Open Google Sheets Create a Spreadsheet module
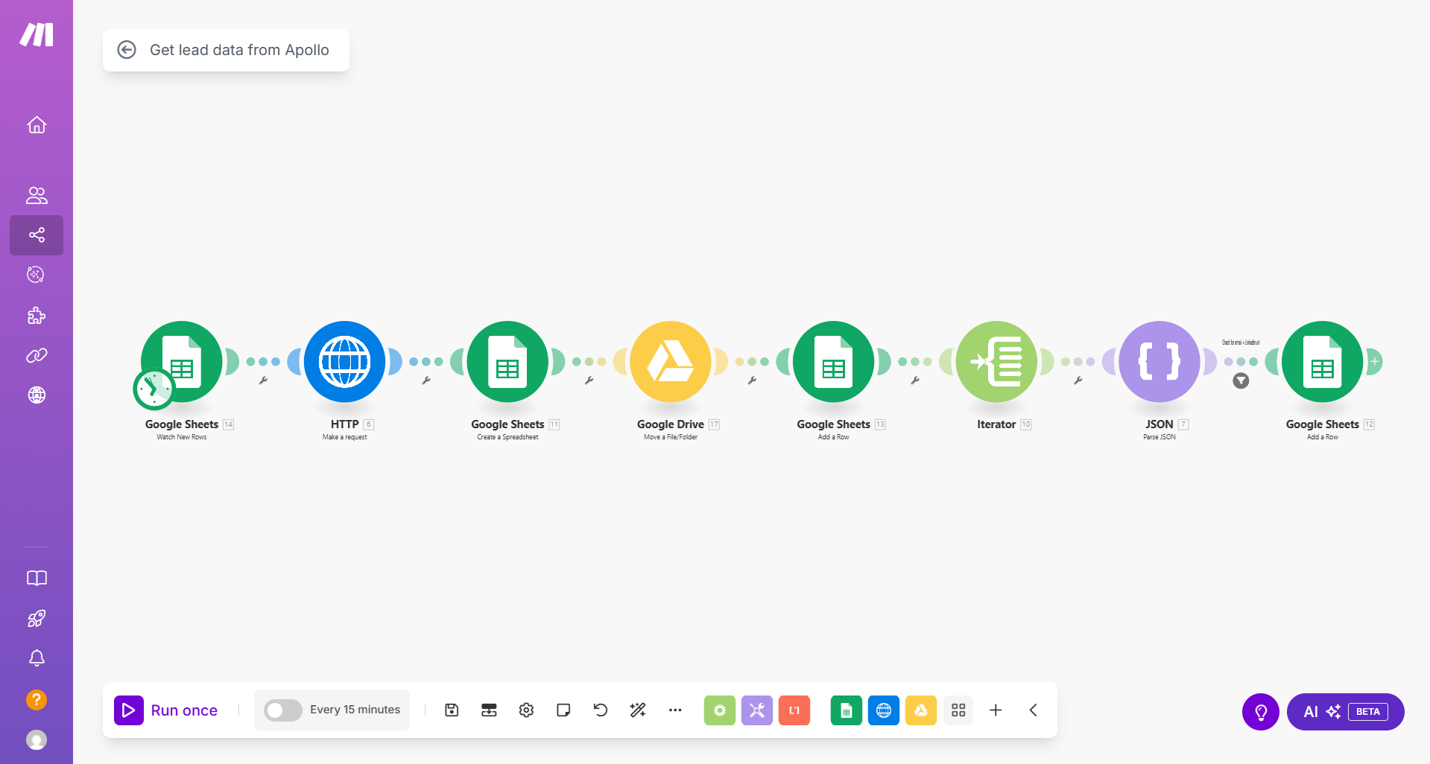 pyautogui.click(x=507, y=362)
